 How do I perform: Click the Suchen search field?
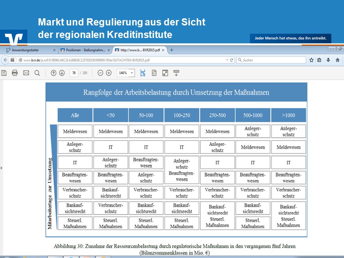pyautogui.click(x=271, y=60)
